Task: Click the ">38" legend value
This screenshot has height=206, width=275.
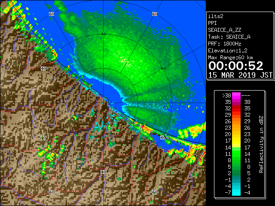Action: pos(226,96)
